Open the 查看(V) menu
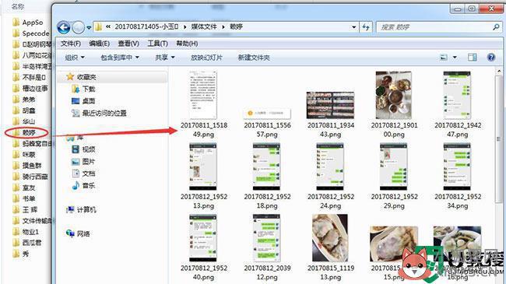Image resolution: width=506 pixels, height=284 pixels. pyautogui.click(x=128, y=44)
